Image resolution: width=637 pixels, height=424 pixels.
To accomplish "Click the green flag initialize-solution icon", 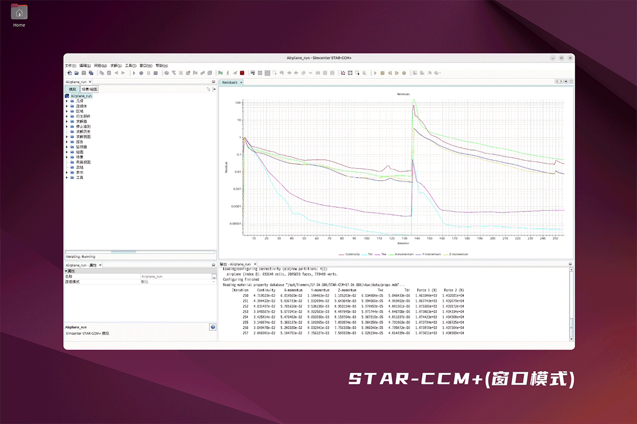I will (220, 73).
